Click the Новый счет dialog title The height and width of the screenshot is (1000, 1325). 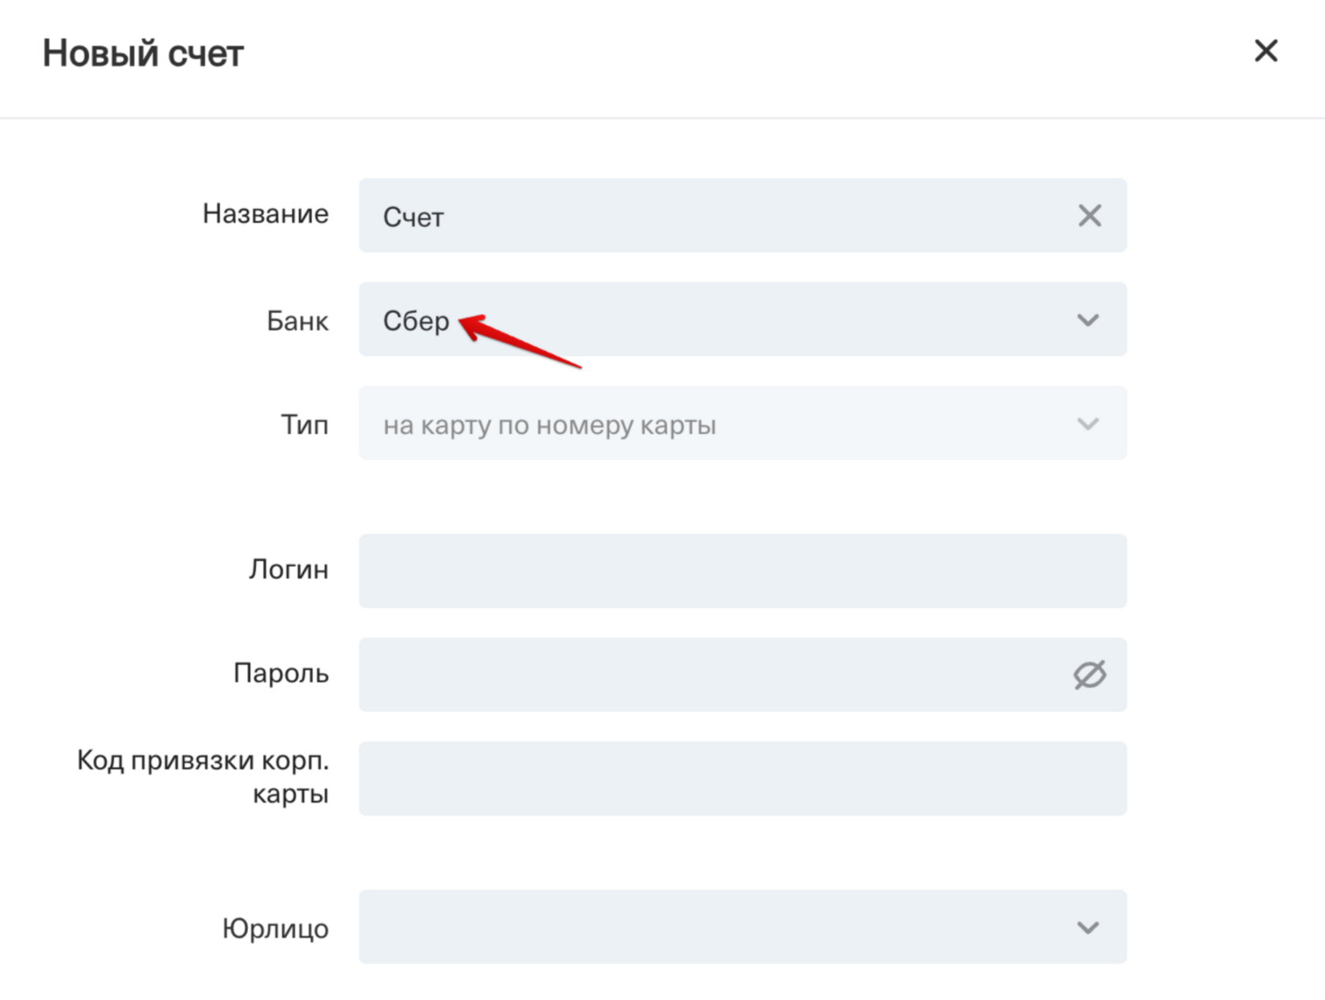coord(143,54)
